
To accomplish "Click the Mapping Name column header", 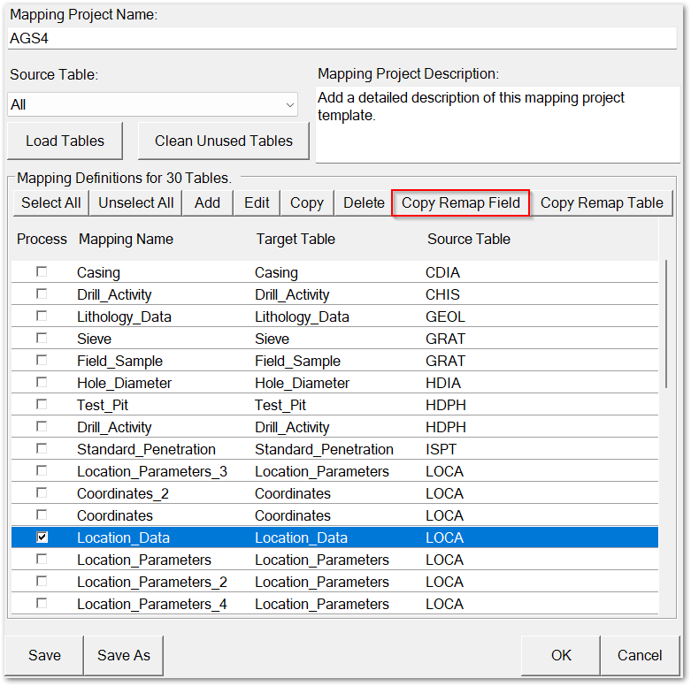I will [126, 239].
